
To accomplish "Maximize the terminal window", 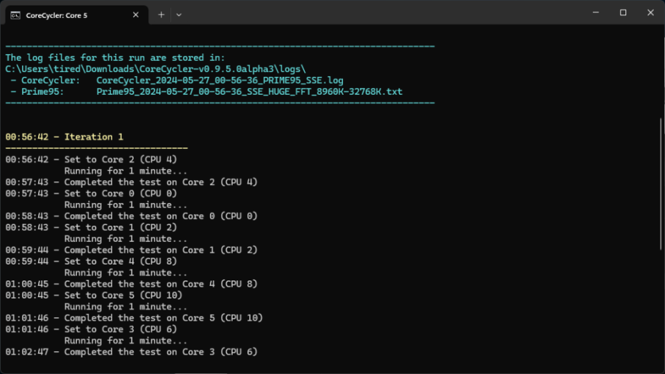I will click(623, 12).
